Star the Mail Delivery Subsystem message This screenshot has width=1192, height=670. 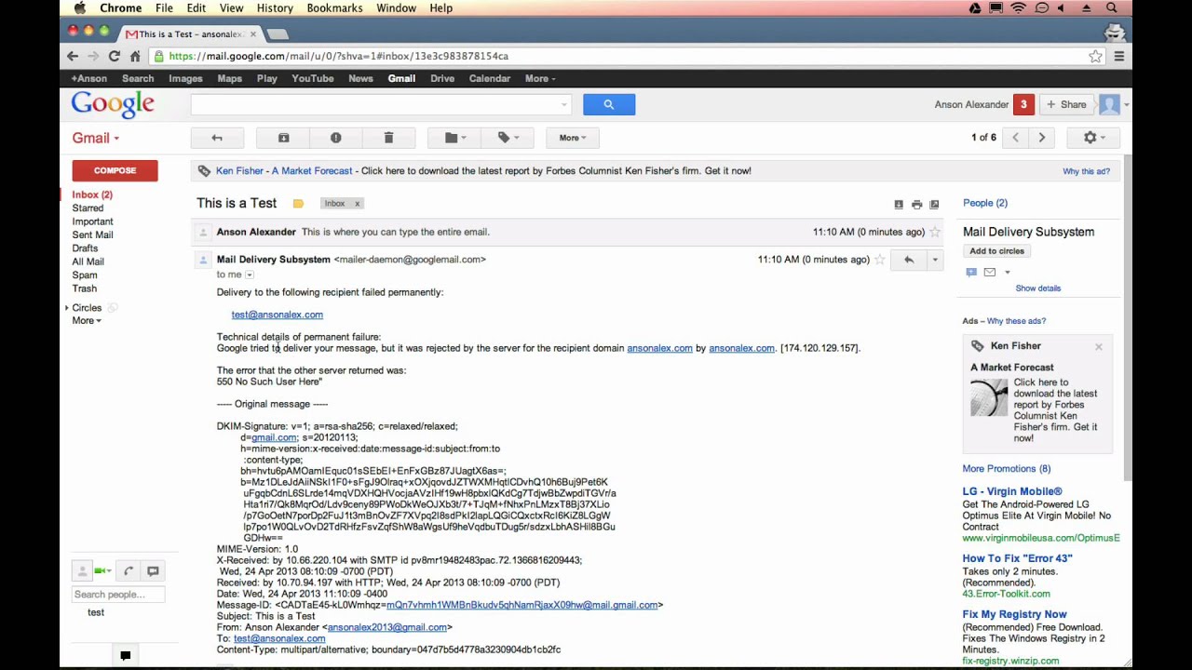[879, 260]
